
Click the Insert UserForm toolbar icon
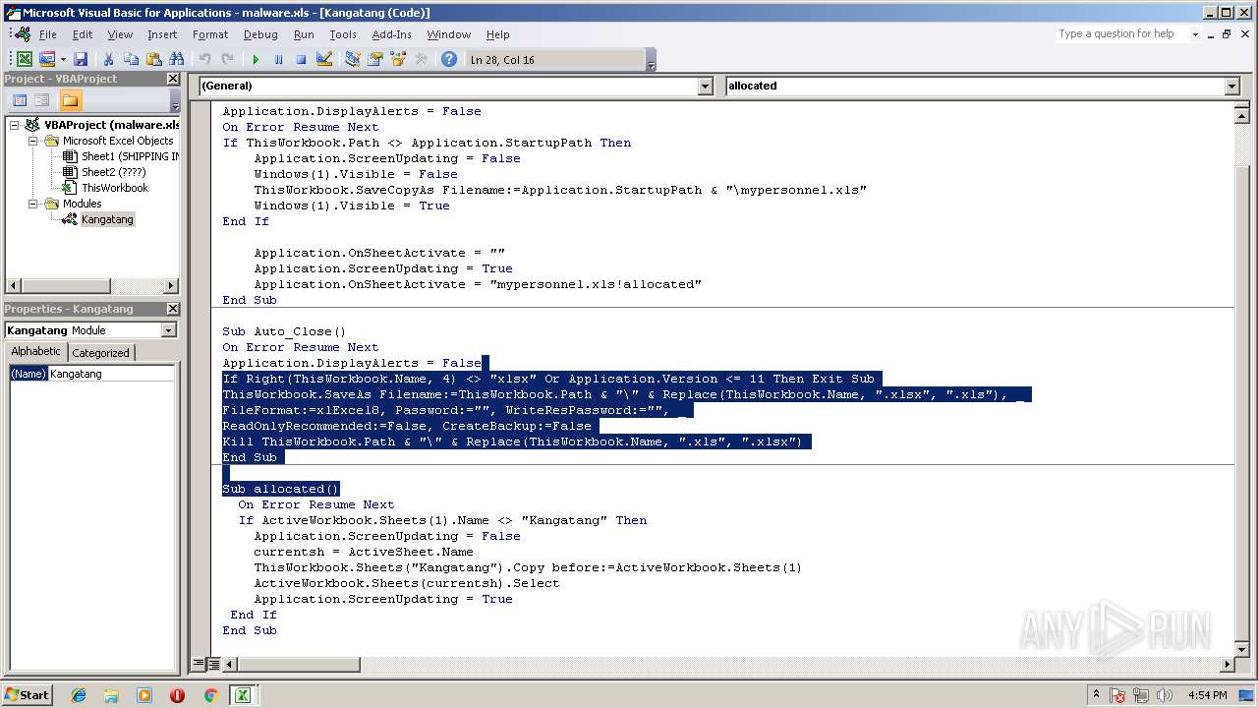coord(46,59)
